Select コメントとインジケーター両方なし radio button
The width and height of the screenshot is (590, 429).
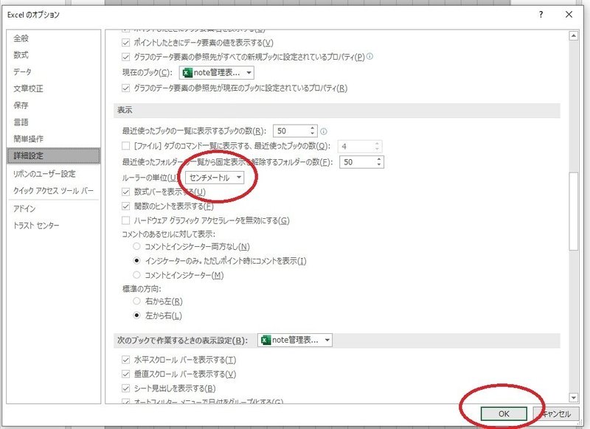tap(136, 246)
